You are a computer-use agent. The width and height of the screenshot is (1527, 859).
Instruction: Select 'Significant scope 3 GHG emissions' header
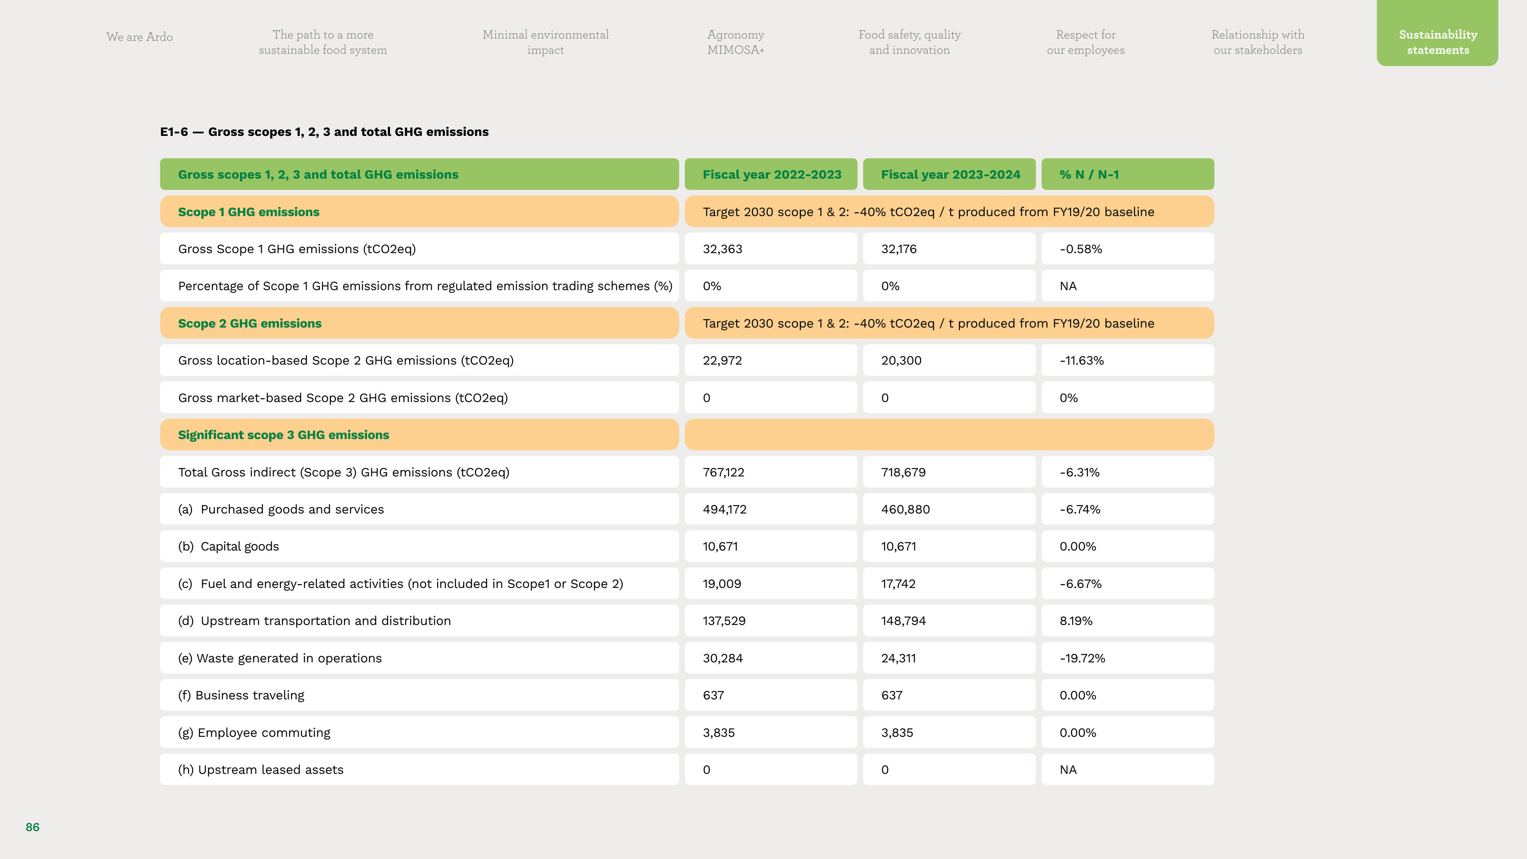(x=419, y=434)
